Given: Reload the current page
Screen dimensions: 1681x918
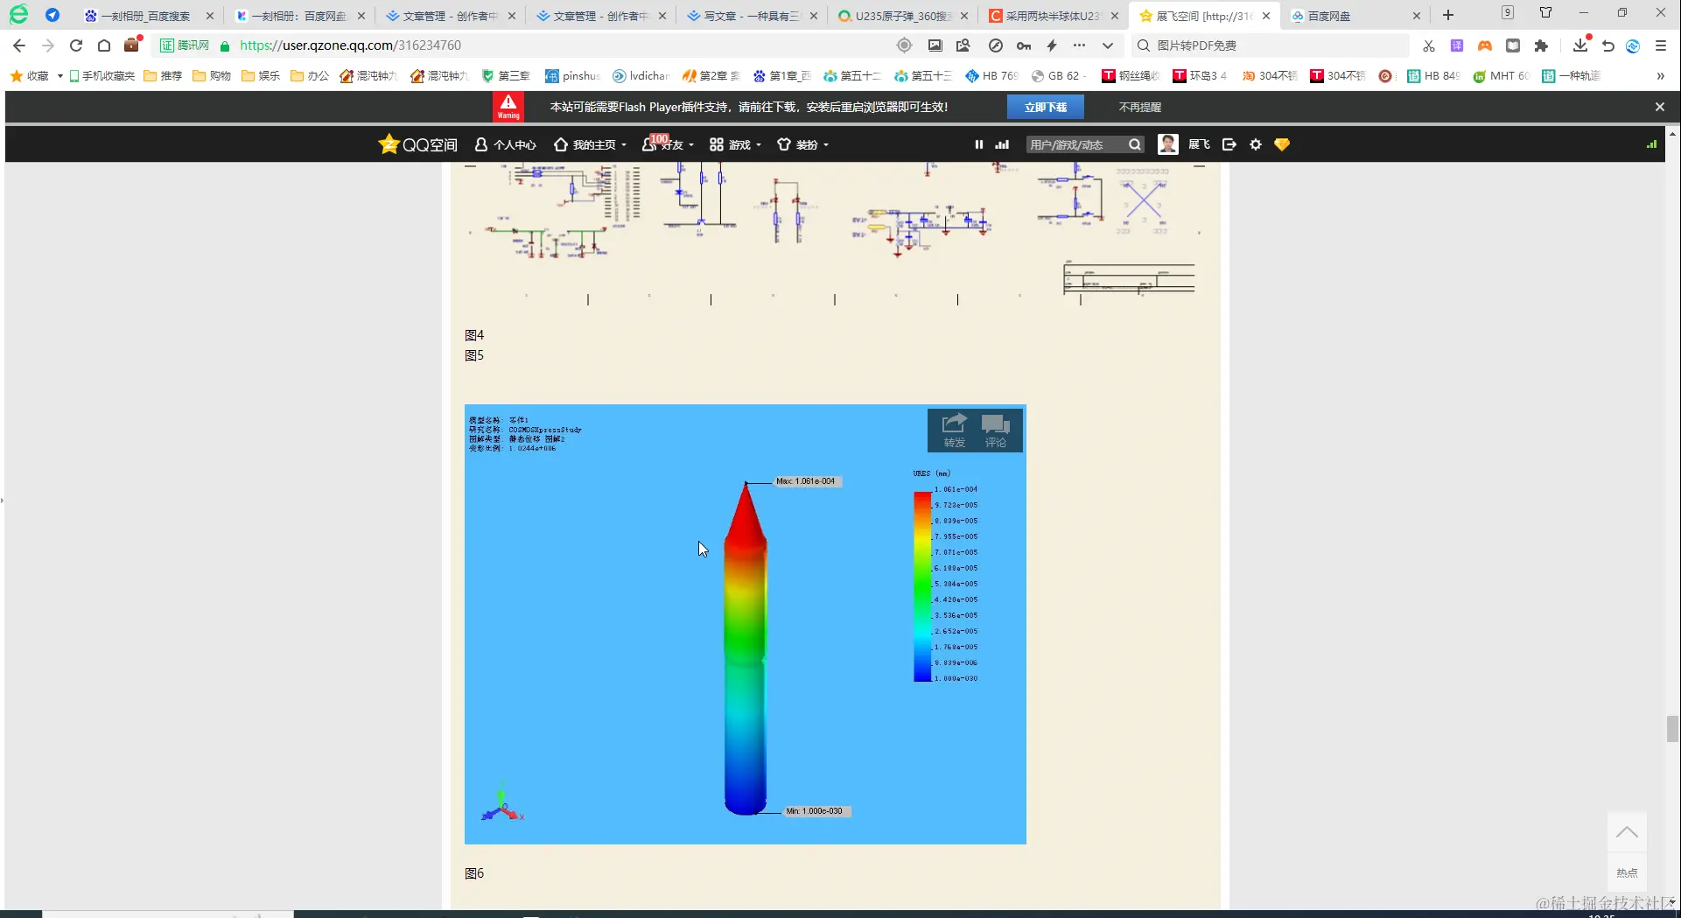Looking at the screenshot, I should coord(76,46).
